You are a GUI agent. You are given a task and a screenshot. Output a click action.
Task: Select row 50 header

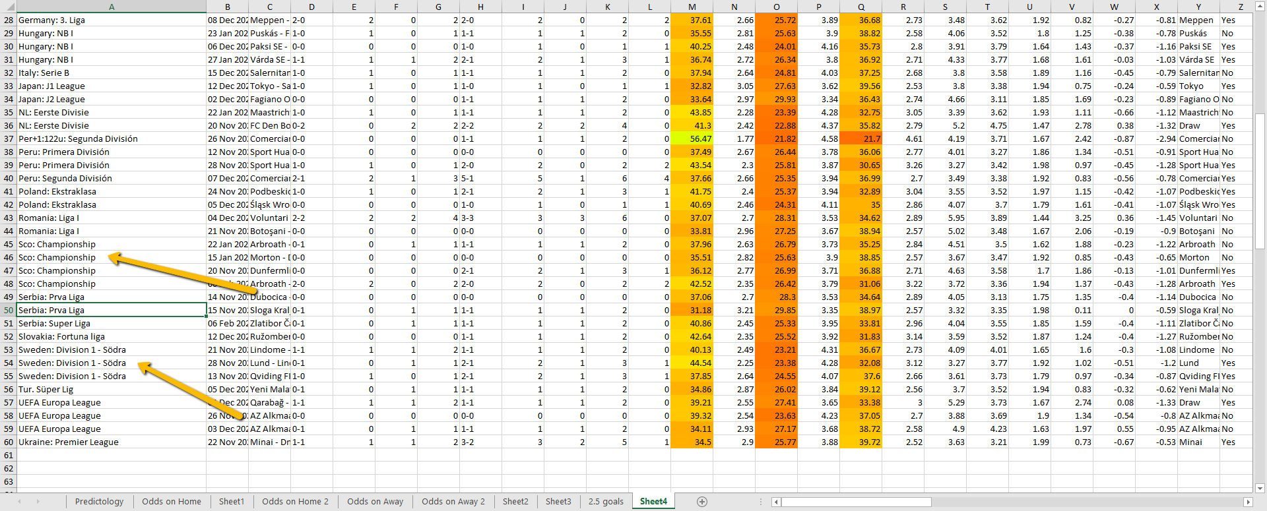tap(8, 310)
